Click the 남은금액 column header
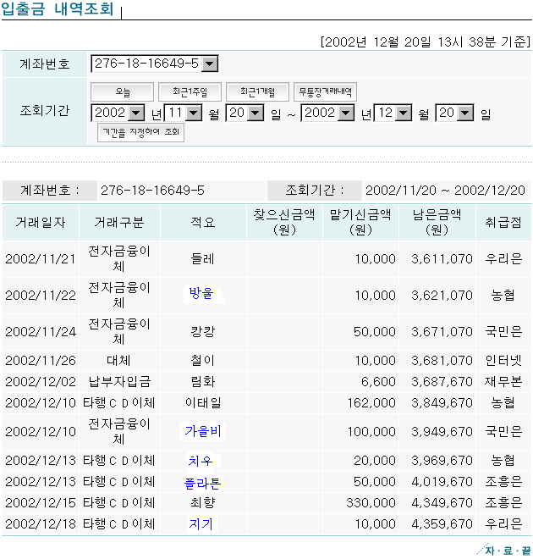This screenshot has height=559, width=533. tap(437, 222)
